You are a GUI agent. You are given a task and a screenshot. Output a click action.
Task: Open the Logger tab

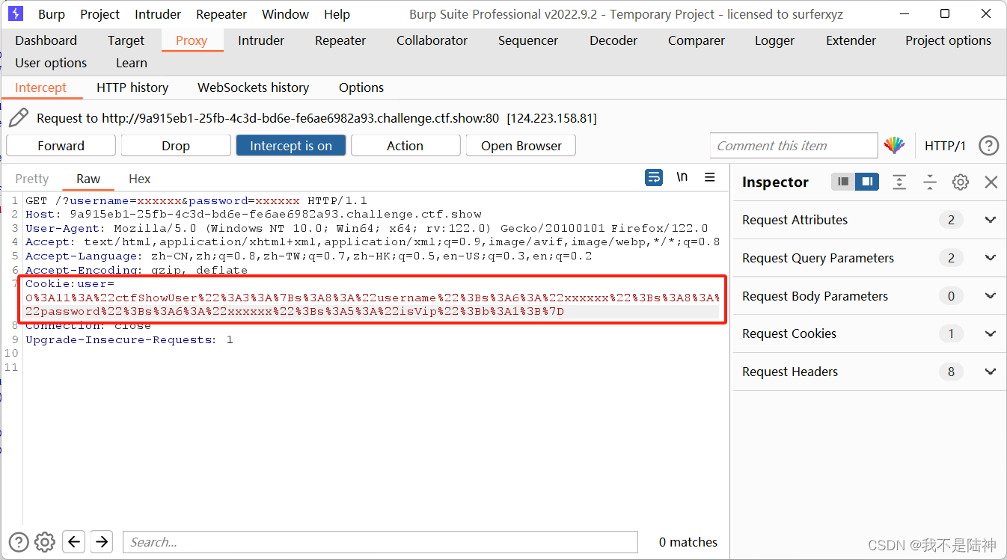click(774, 40)
